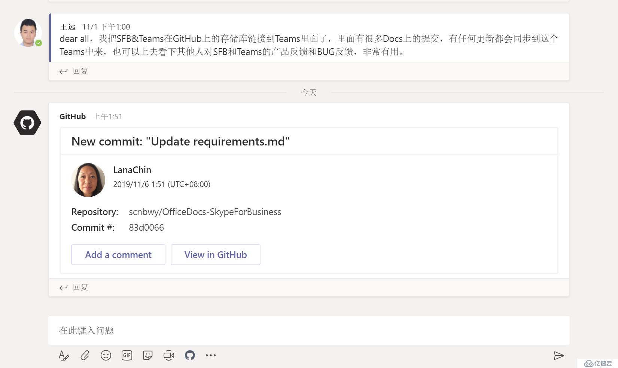
Task: Open more compose options (three dots)
Action: [211, 355]
